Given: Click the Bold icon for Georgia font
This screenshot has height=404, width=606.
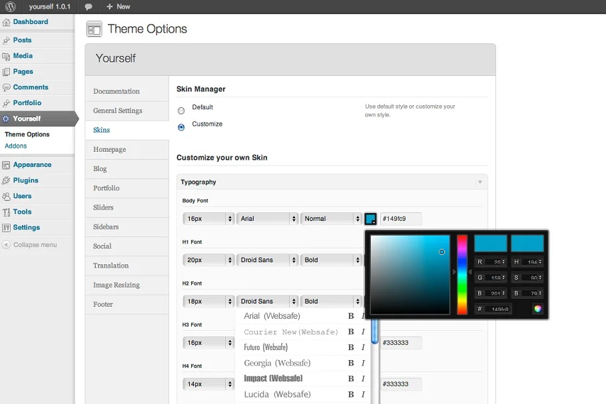Looking at the screenshot, I should (351, 363).
